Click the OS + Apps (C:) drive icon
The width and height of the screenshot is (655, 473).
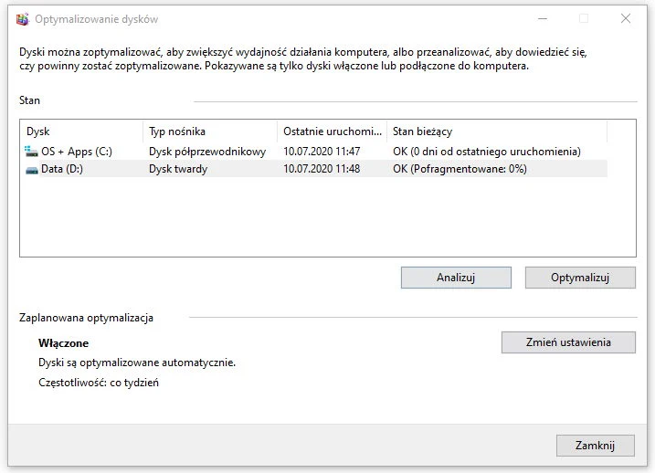click(x=32, y=152)
